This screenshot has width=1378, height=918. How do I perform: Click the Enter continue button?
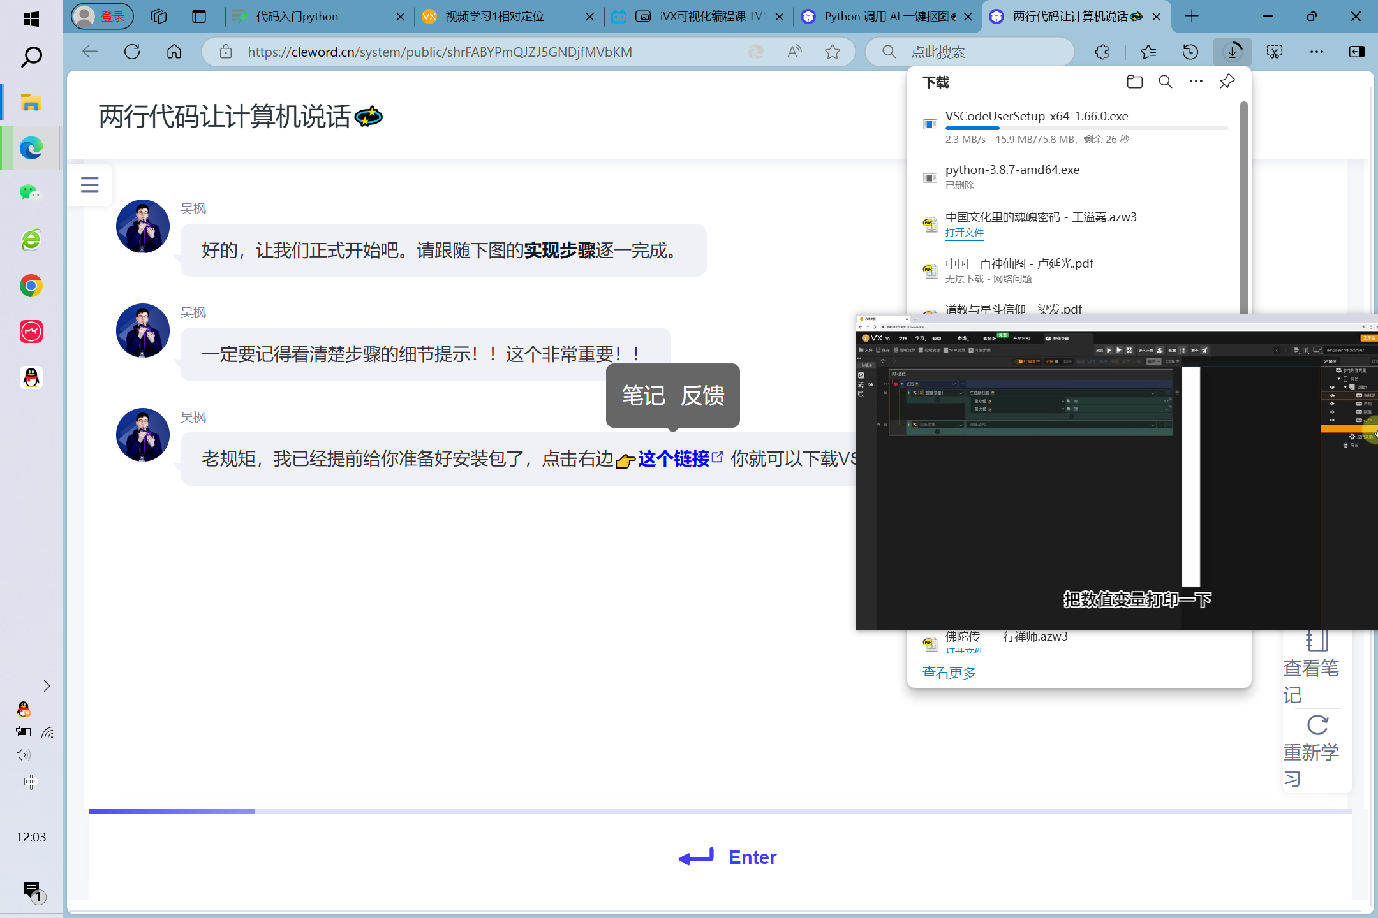pos(727,857)
